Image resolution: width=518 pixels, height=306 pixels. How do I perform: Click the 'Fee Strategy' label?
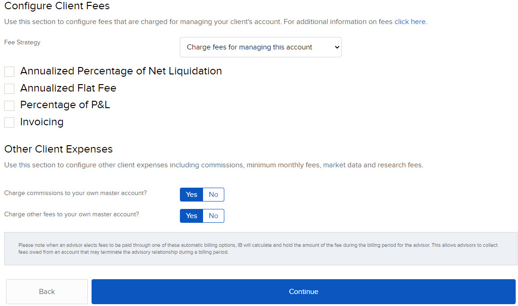pos(22,42)
